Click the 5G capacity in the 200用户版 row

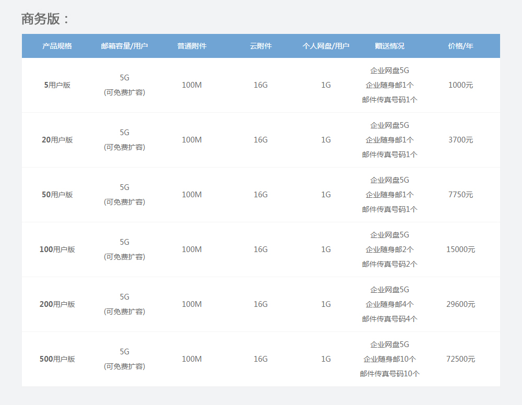125,297
